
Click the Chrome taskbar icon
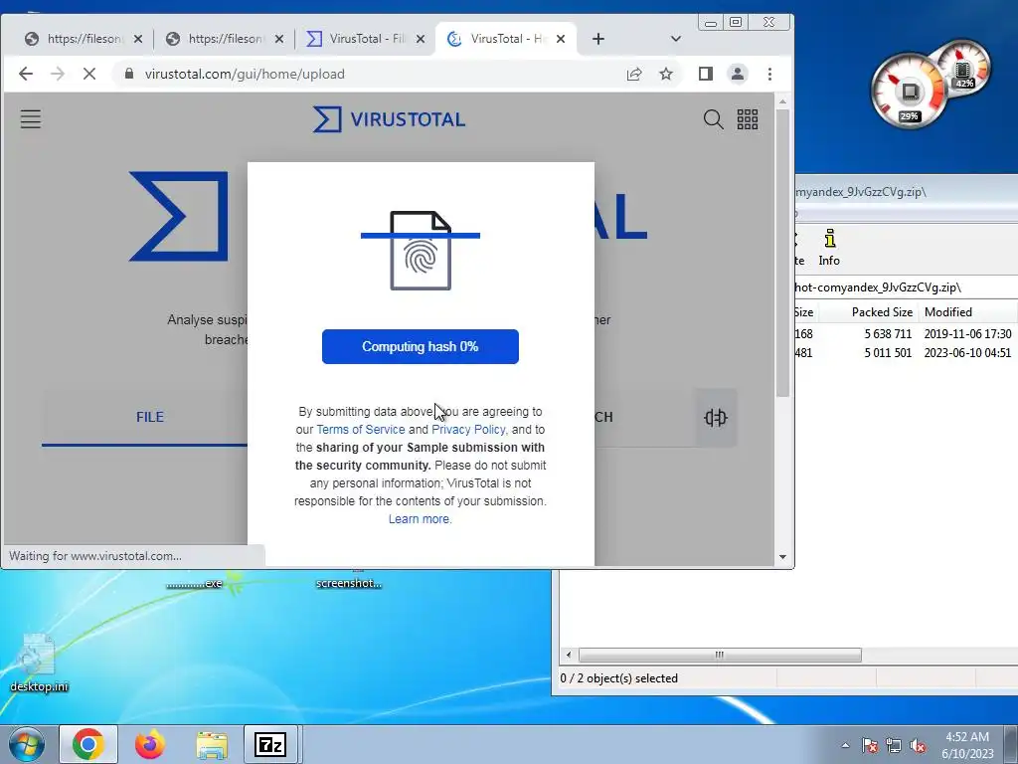point(88,744)
